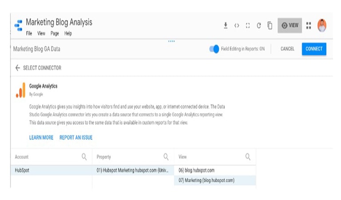Open the View menu
Screen dimensions: 341x200
point(41,33)
